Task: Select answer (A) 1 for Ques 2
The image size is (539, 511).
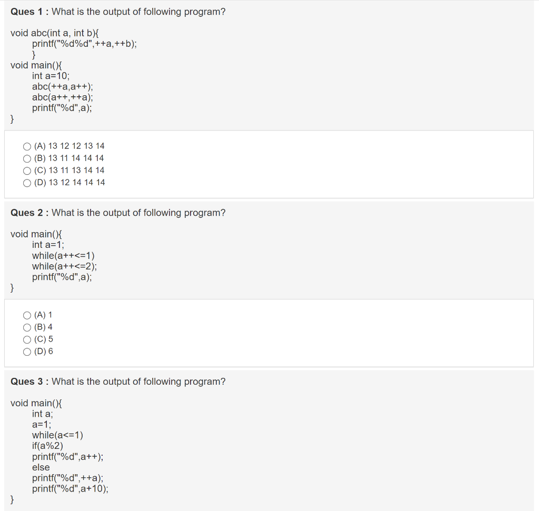Action: [27, 315]
